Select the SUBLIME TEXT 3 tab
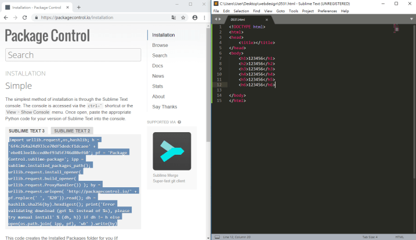The height and width of the screenshot is (240, 416). click(27, 131)
